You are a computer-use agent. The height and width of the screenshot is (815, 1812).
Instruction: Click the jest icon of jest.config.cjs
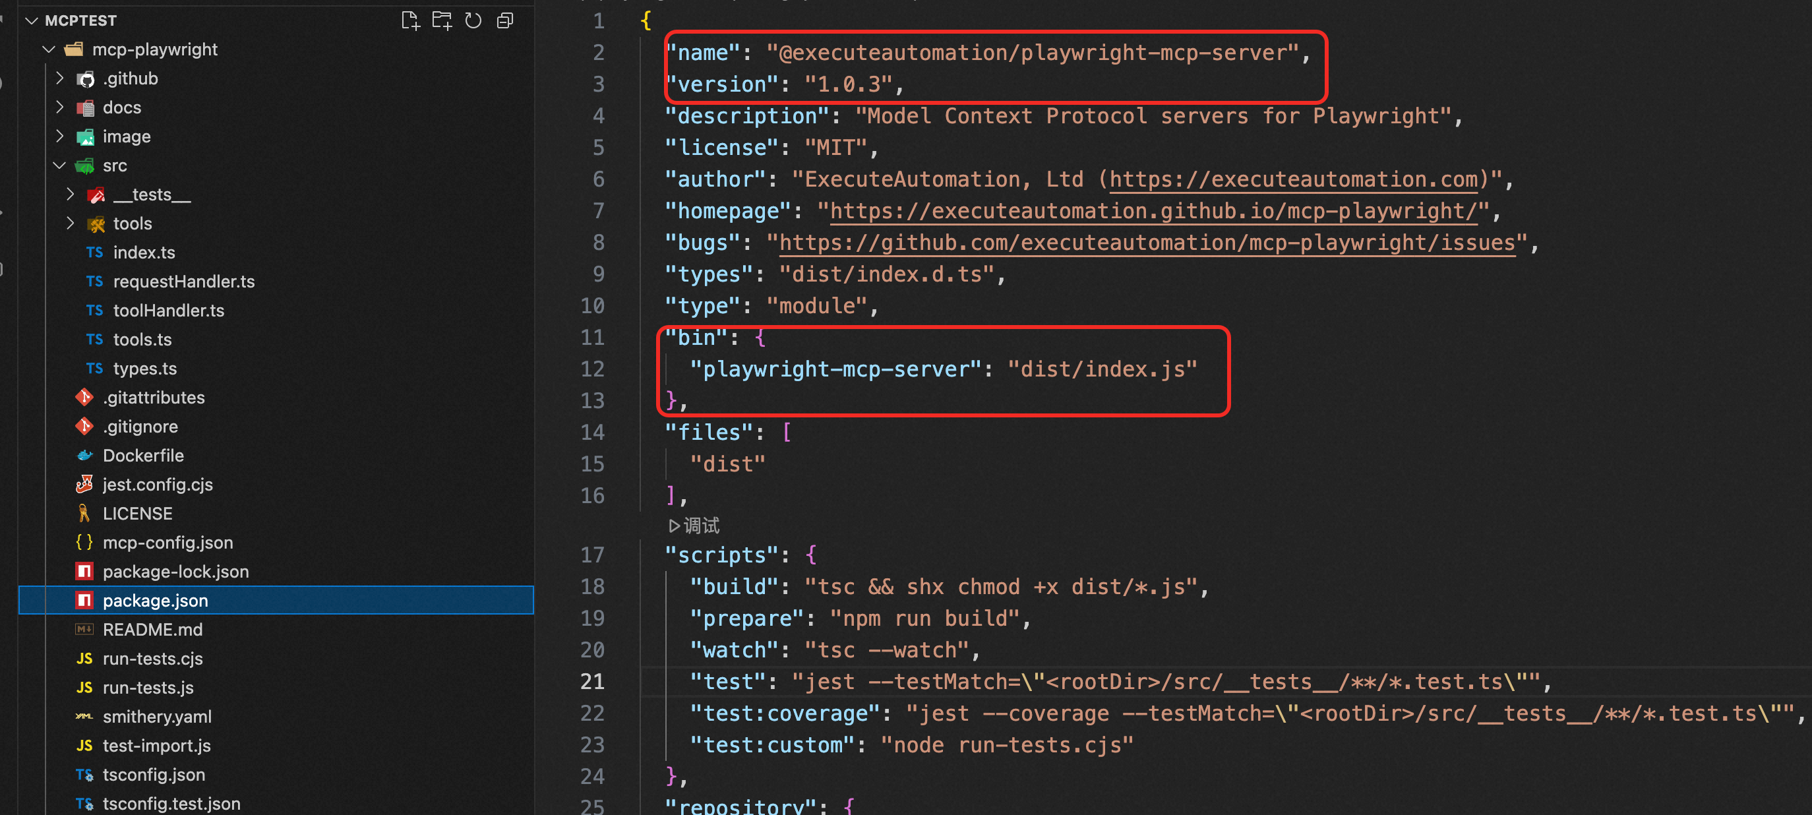[x=84, y=485]
